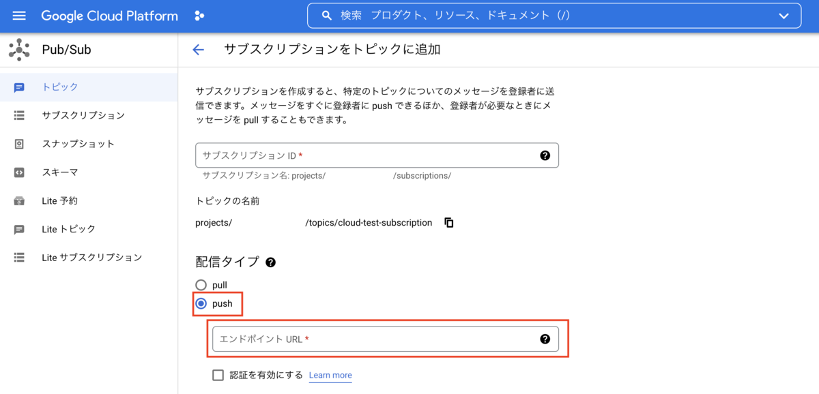The width and height of the screenshot is (819, 394).
Task: Open the Google Cloud products grid icon
Action: tap(199, 16)
